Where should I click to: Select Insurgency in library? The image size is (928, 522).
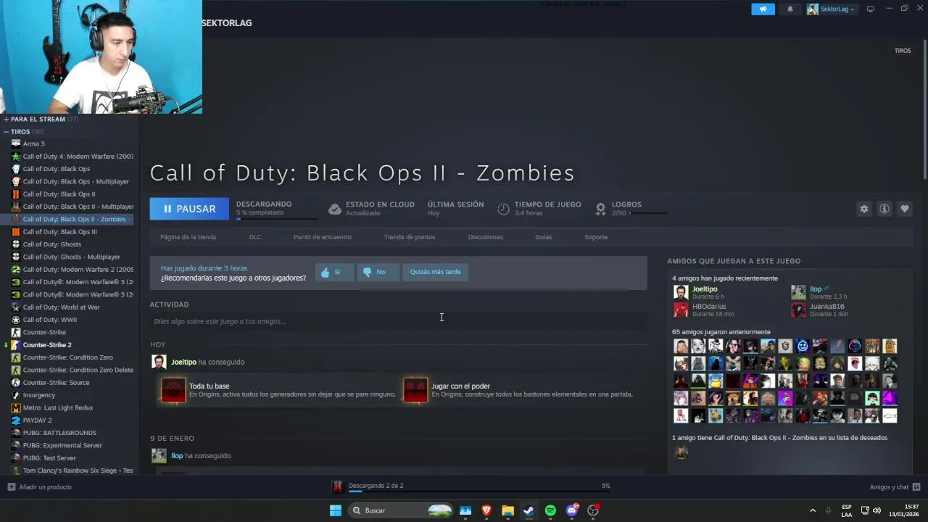tap(39, 395)
